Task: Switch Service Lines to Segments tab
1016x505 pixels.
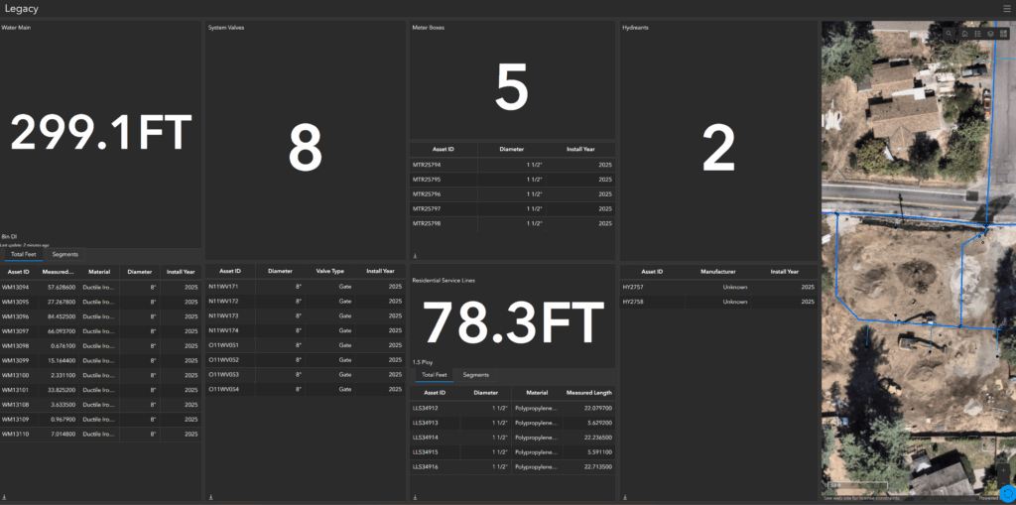Action: click(x=475, y=375)
